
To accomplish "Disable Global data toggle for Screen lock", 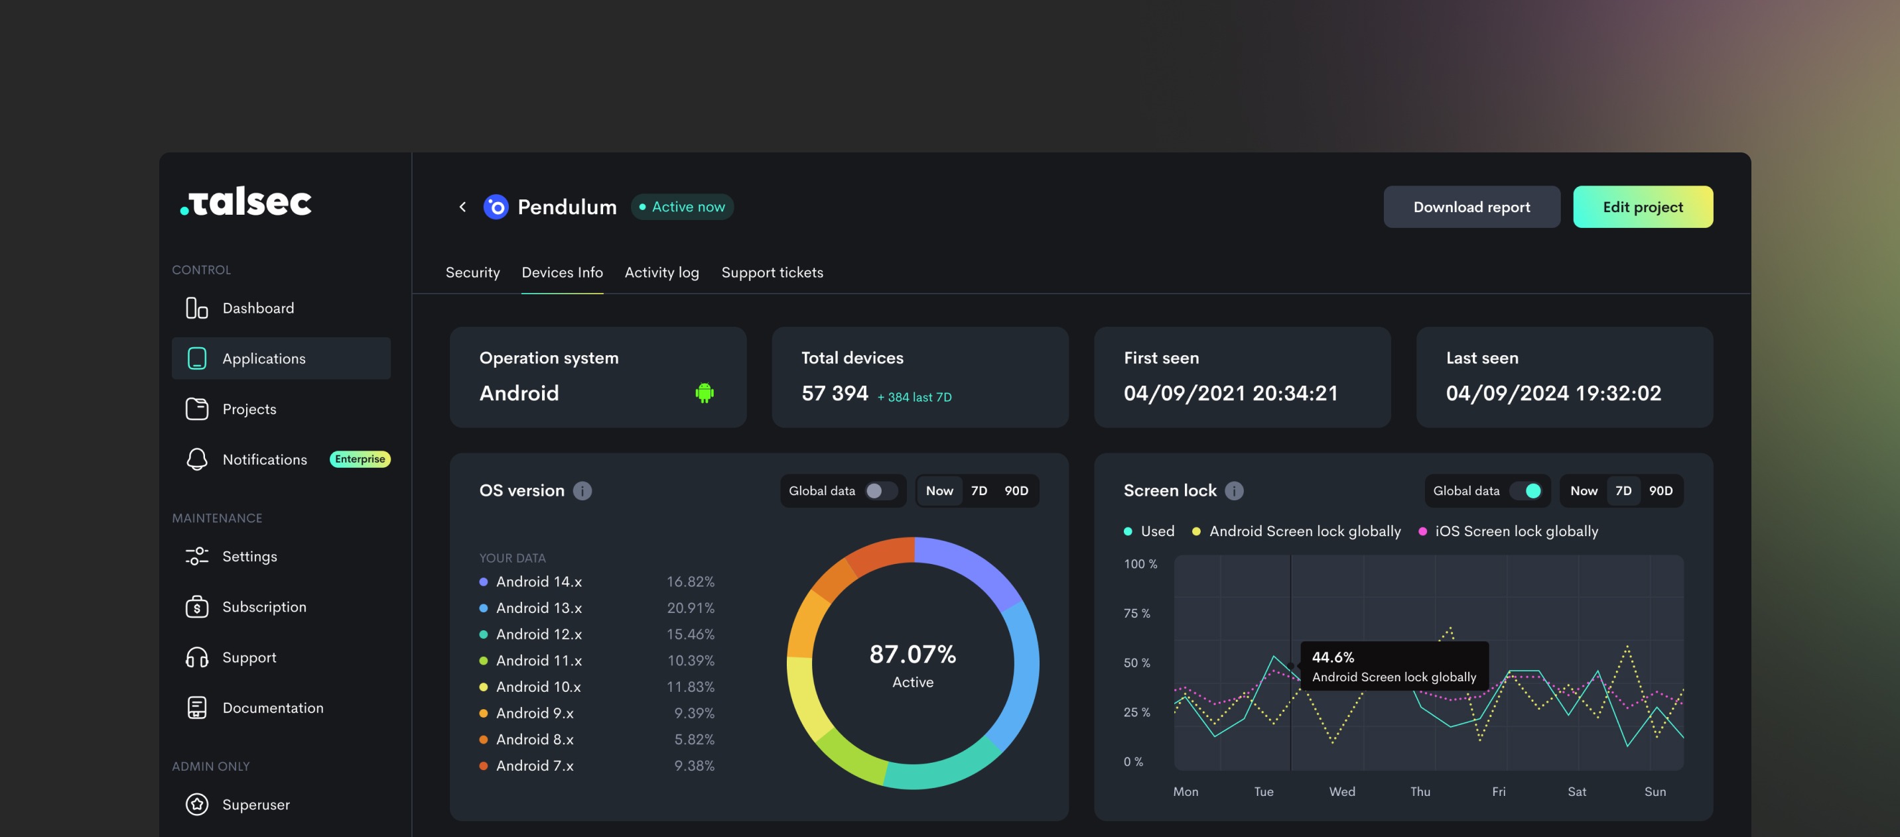I will click(x=1525, y=490).
